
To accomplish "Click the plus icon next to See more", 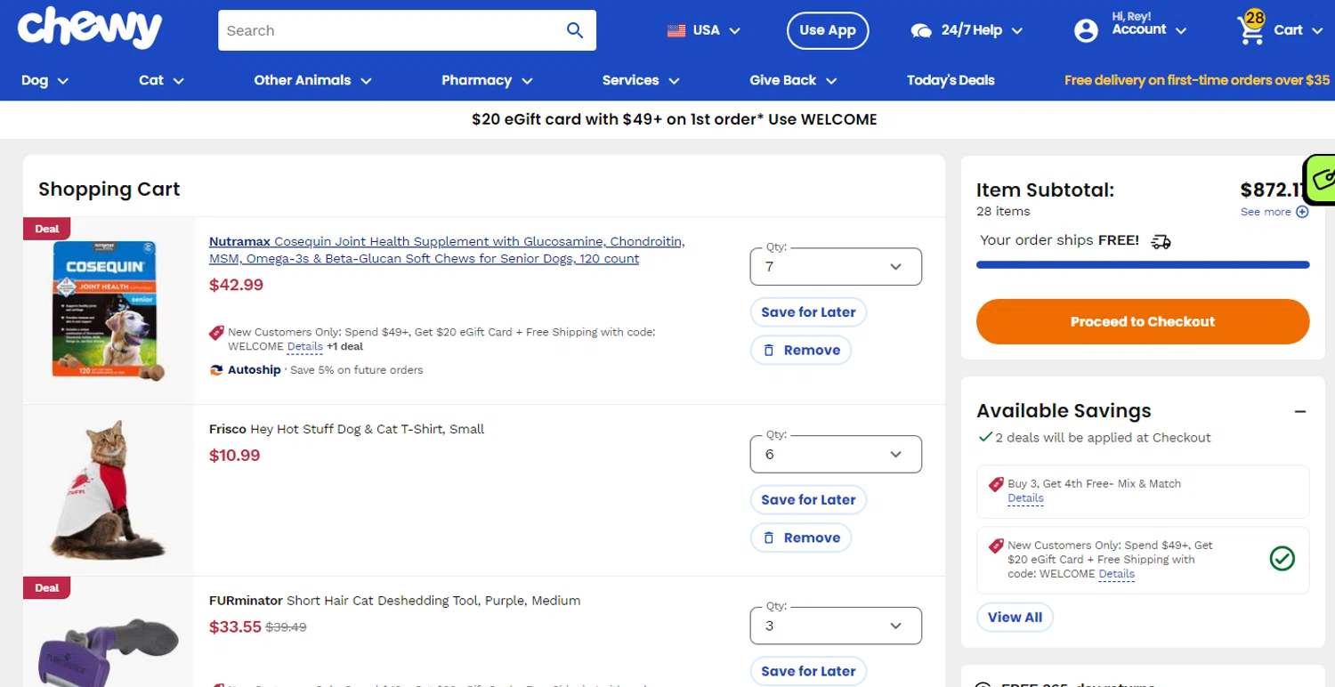I will click(x=1302, y=212).
